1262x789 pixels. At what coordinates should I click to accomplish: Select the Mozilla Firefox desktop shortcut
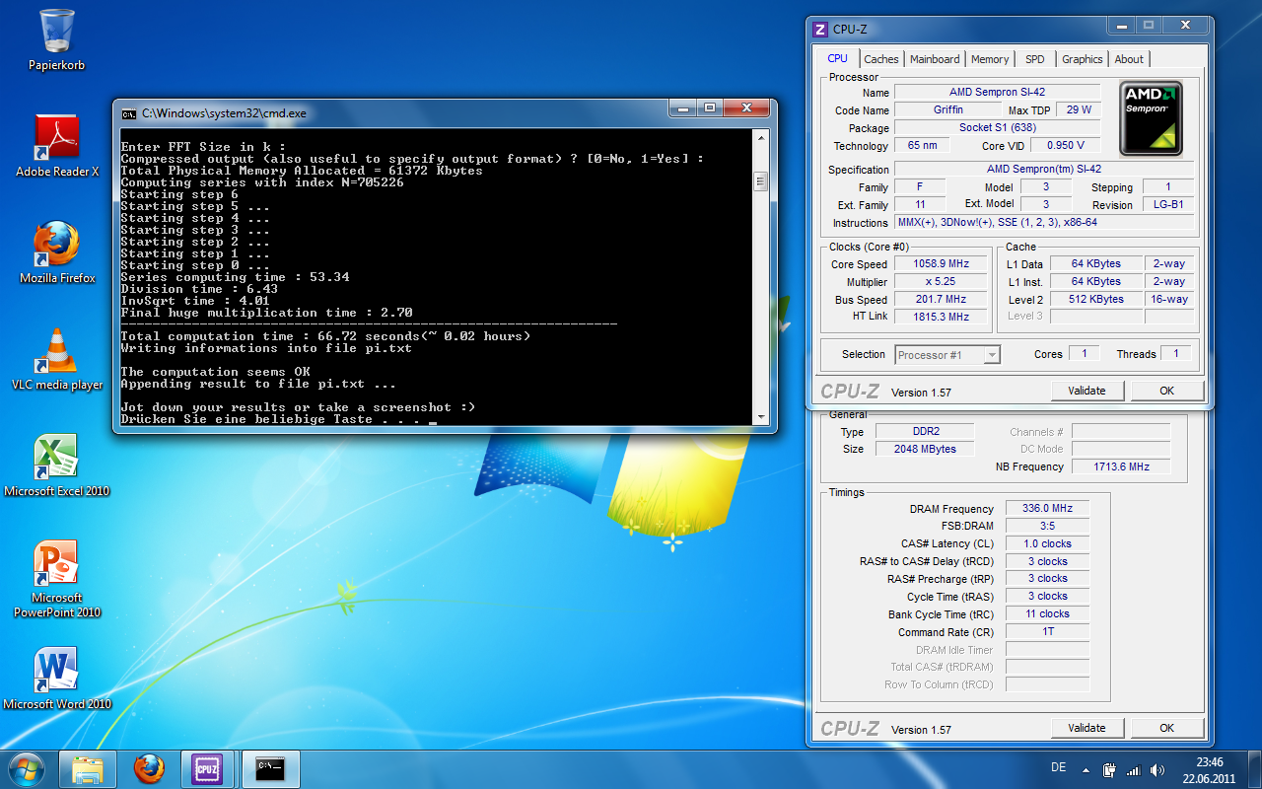[56, 252]
